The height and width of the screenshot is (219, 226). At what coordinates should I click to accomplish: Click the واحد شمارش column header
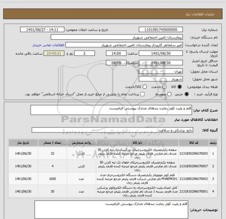point(82,143)
